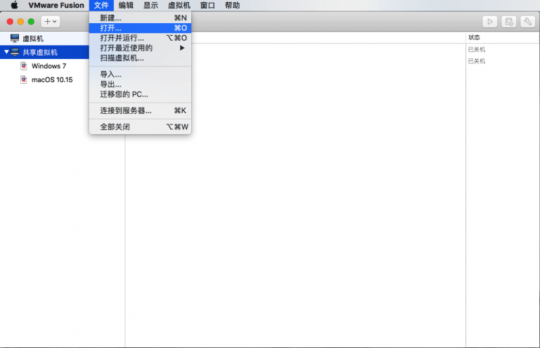Open settings via the wrench icon

click(x=527, y=22)
